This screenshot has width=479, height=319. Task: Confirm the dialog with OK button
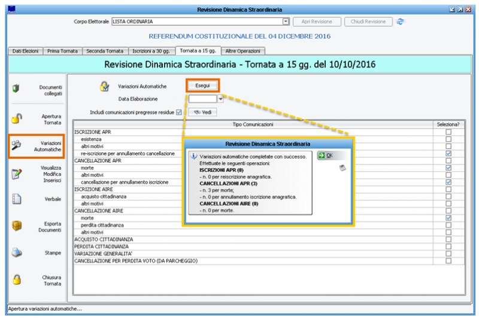[326, 156]
